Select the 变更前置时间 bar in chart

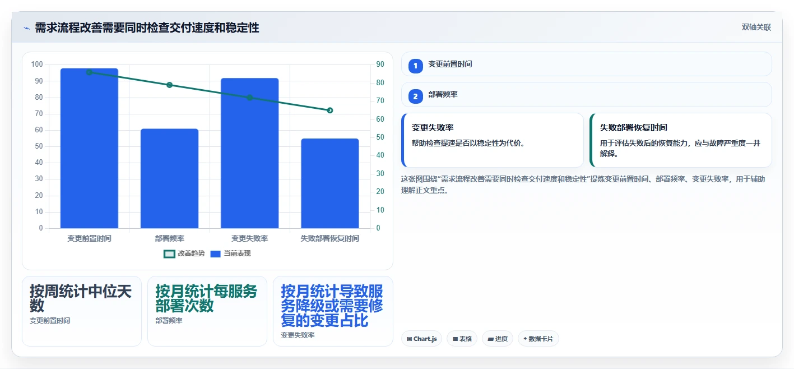tap(89, 148)
